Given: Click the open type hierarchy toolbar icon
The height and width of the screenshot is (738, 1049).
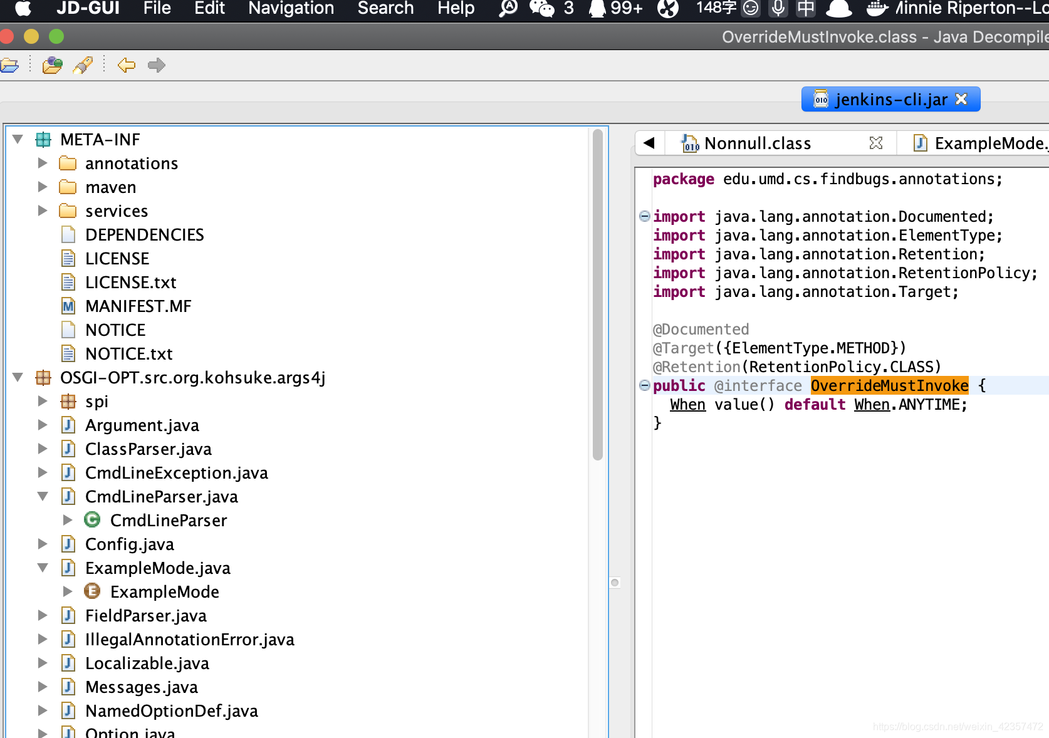Looking at the screenshot, I should [x=52, y=65].
